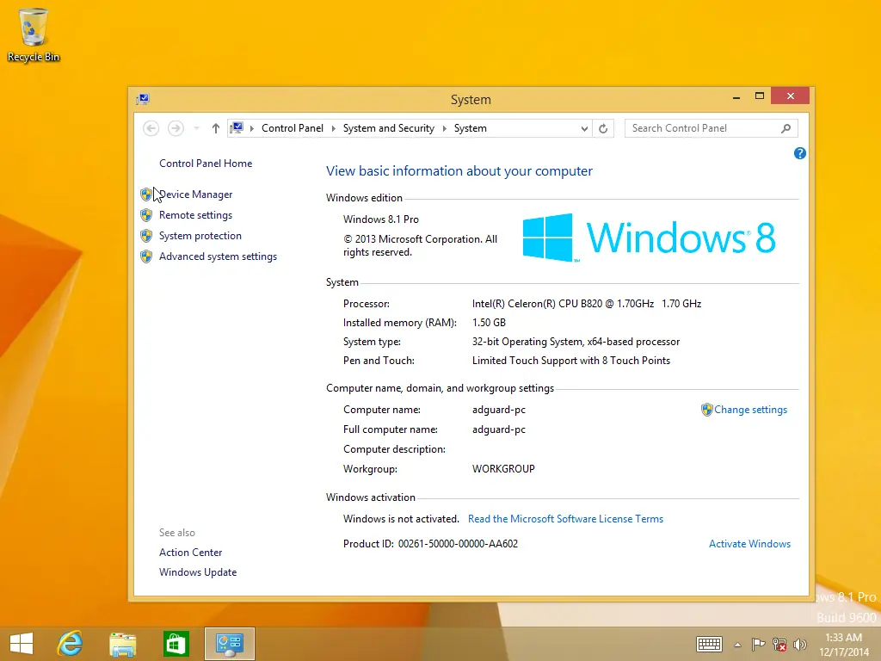Image resolution: width=881 pixels, height=661 pixels.
Task: Open Advanced system settings
Action: pyautogui.click(x=217, y=256)
